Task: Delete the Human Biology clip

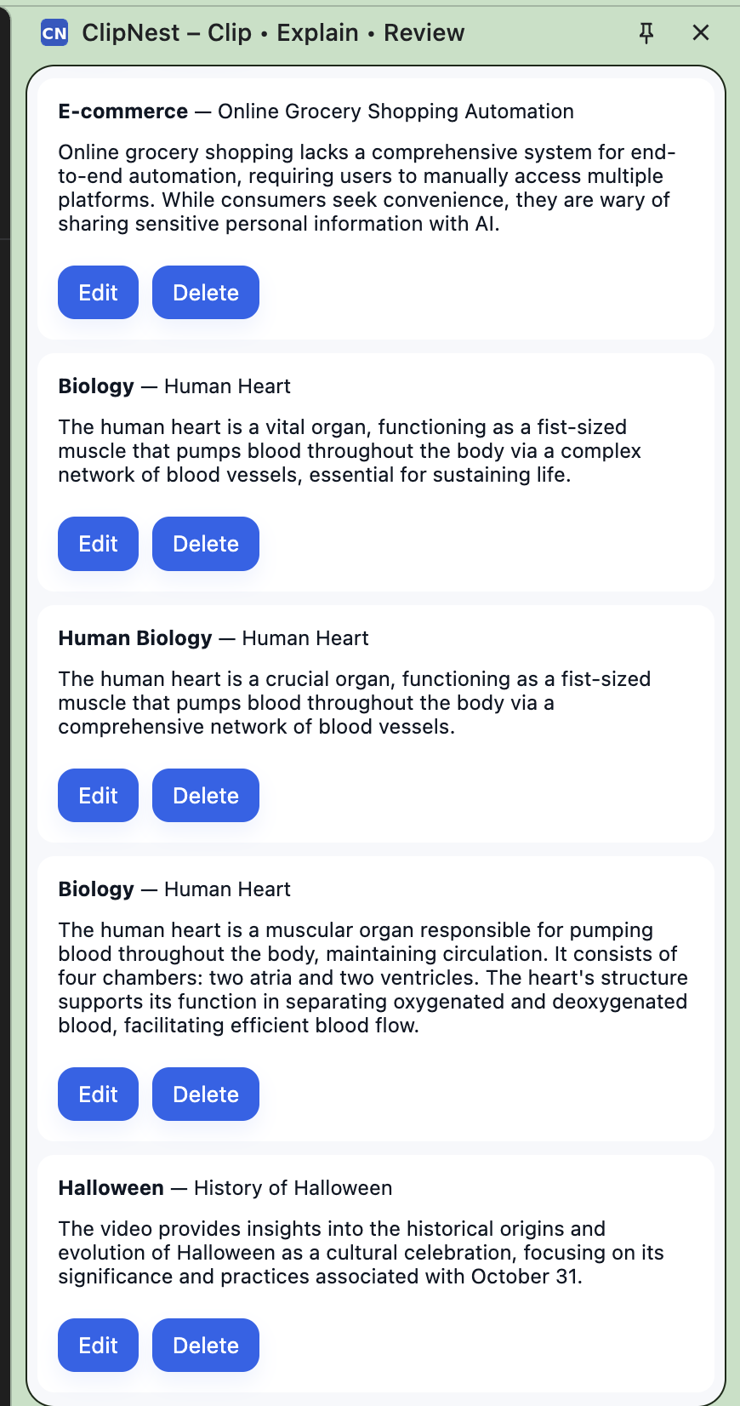Action: (206, 796)
